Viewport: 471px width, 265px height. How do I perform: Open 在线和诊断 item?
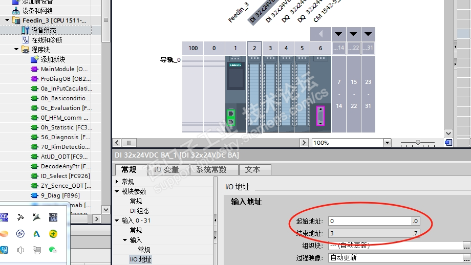click(x=47, y=40)
